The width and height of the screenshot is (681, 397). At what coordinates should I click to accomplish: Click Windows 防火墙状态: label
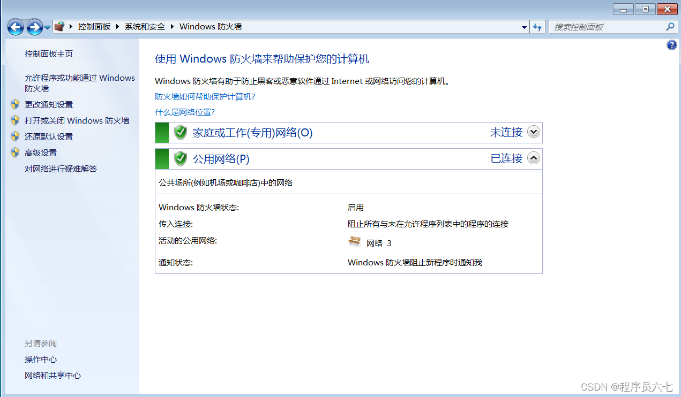tap(199, 208)
